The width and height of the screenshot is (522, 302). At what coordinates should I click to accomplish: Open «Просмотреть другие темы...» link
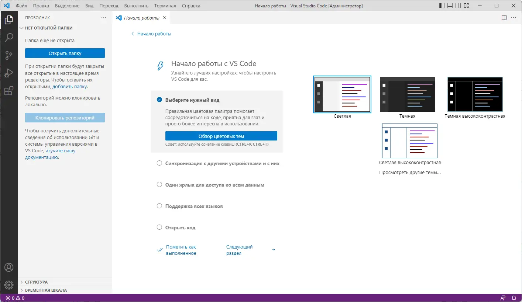tap(410, 173)
